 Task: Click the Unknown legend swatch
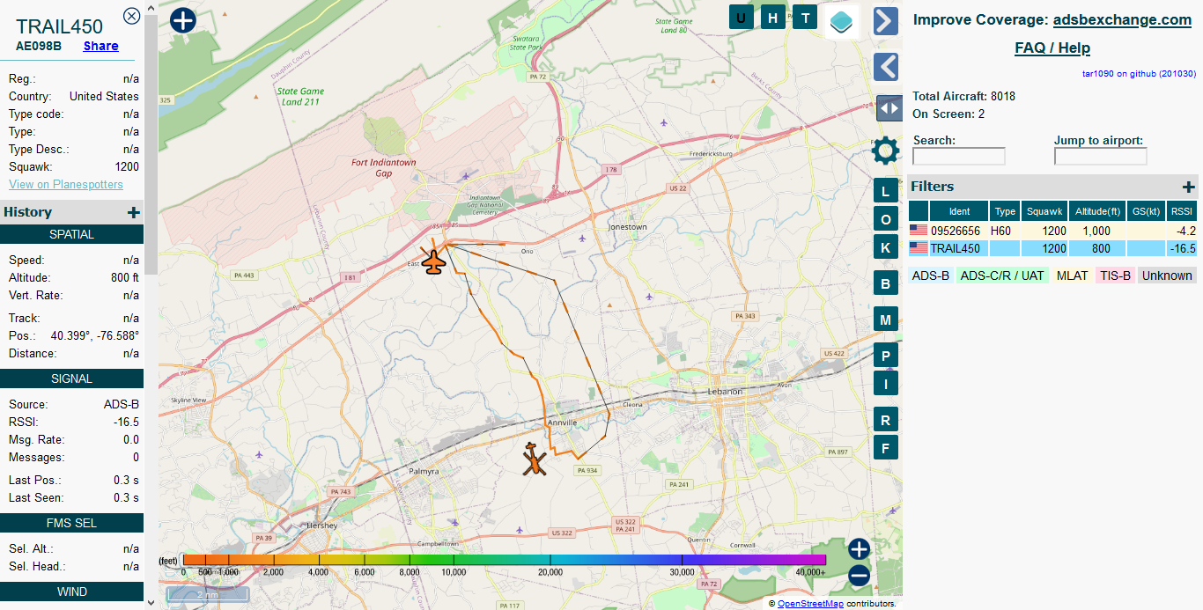click(x=1167, y=276)
